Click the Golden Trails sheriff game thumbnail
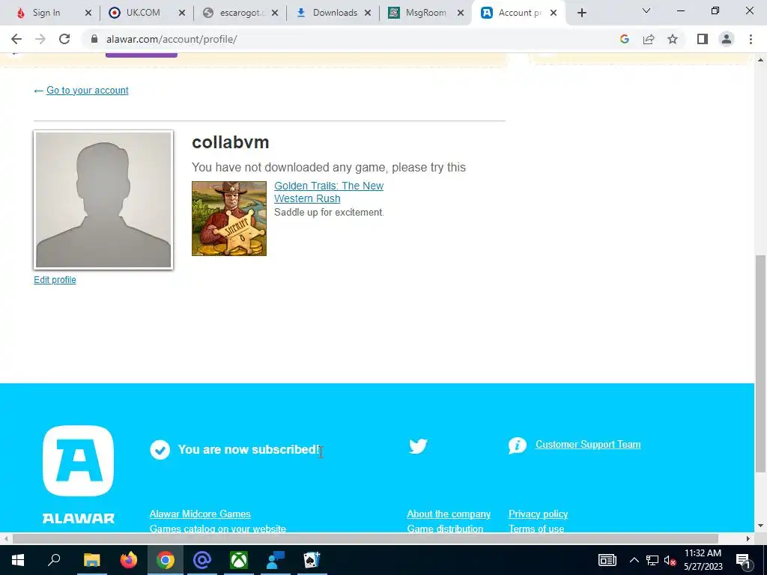 229,219
